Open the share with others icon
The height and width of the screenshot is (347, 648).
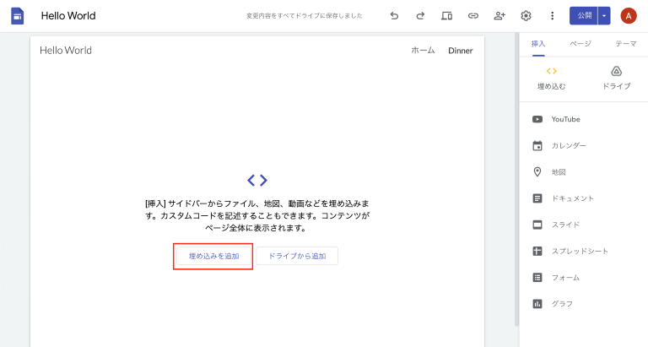pos(499,15)
